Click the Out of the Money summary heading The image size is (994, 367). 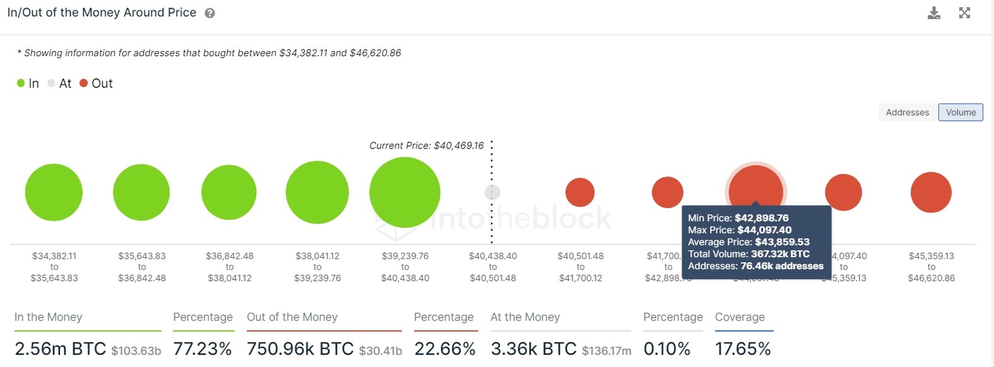292,317
